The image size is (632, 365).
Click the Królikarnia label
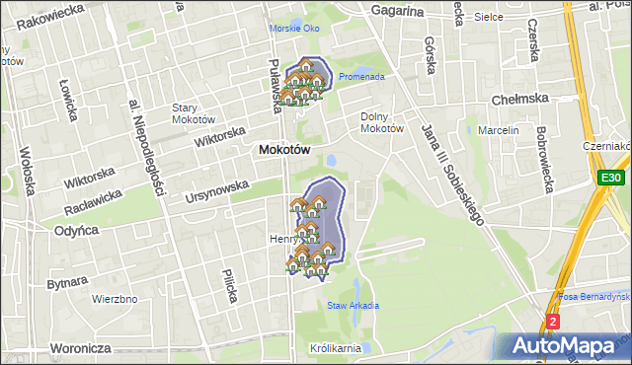(x=336, y=348)
